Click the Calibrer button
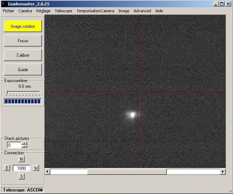The height and width of the screenshot is (194, 233). pos(23,55)
